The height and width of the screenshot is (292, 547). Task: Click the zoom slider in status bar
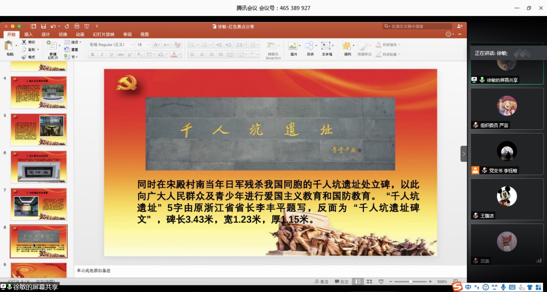(411, 282)
